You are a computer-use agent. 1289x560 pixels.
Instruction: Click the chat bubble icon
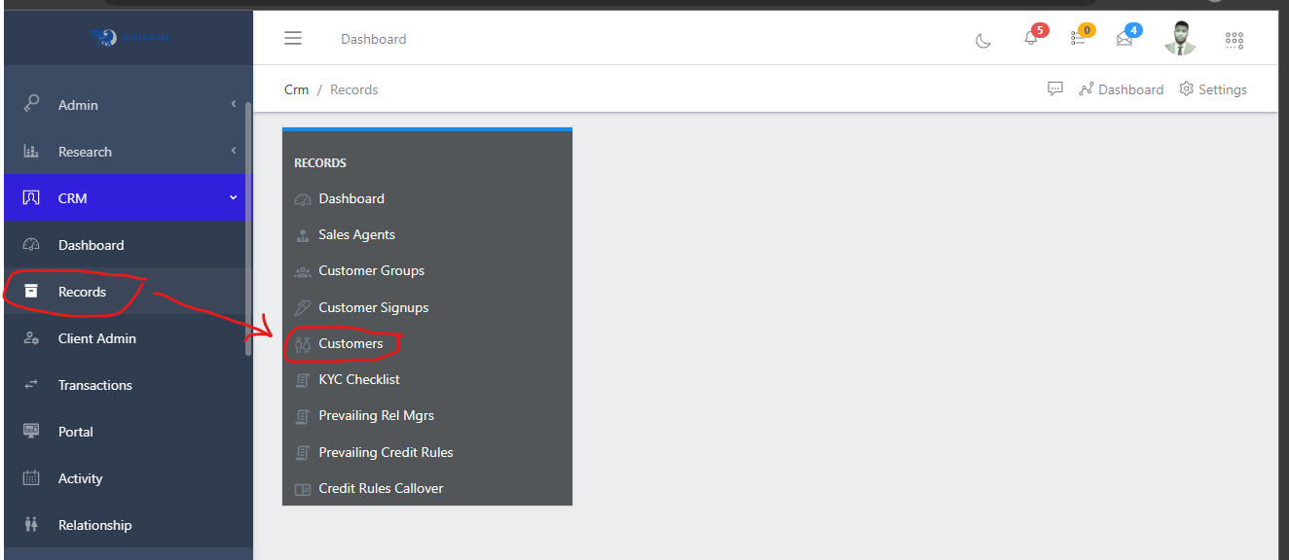pos(1054,89)
